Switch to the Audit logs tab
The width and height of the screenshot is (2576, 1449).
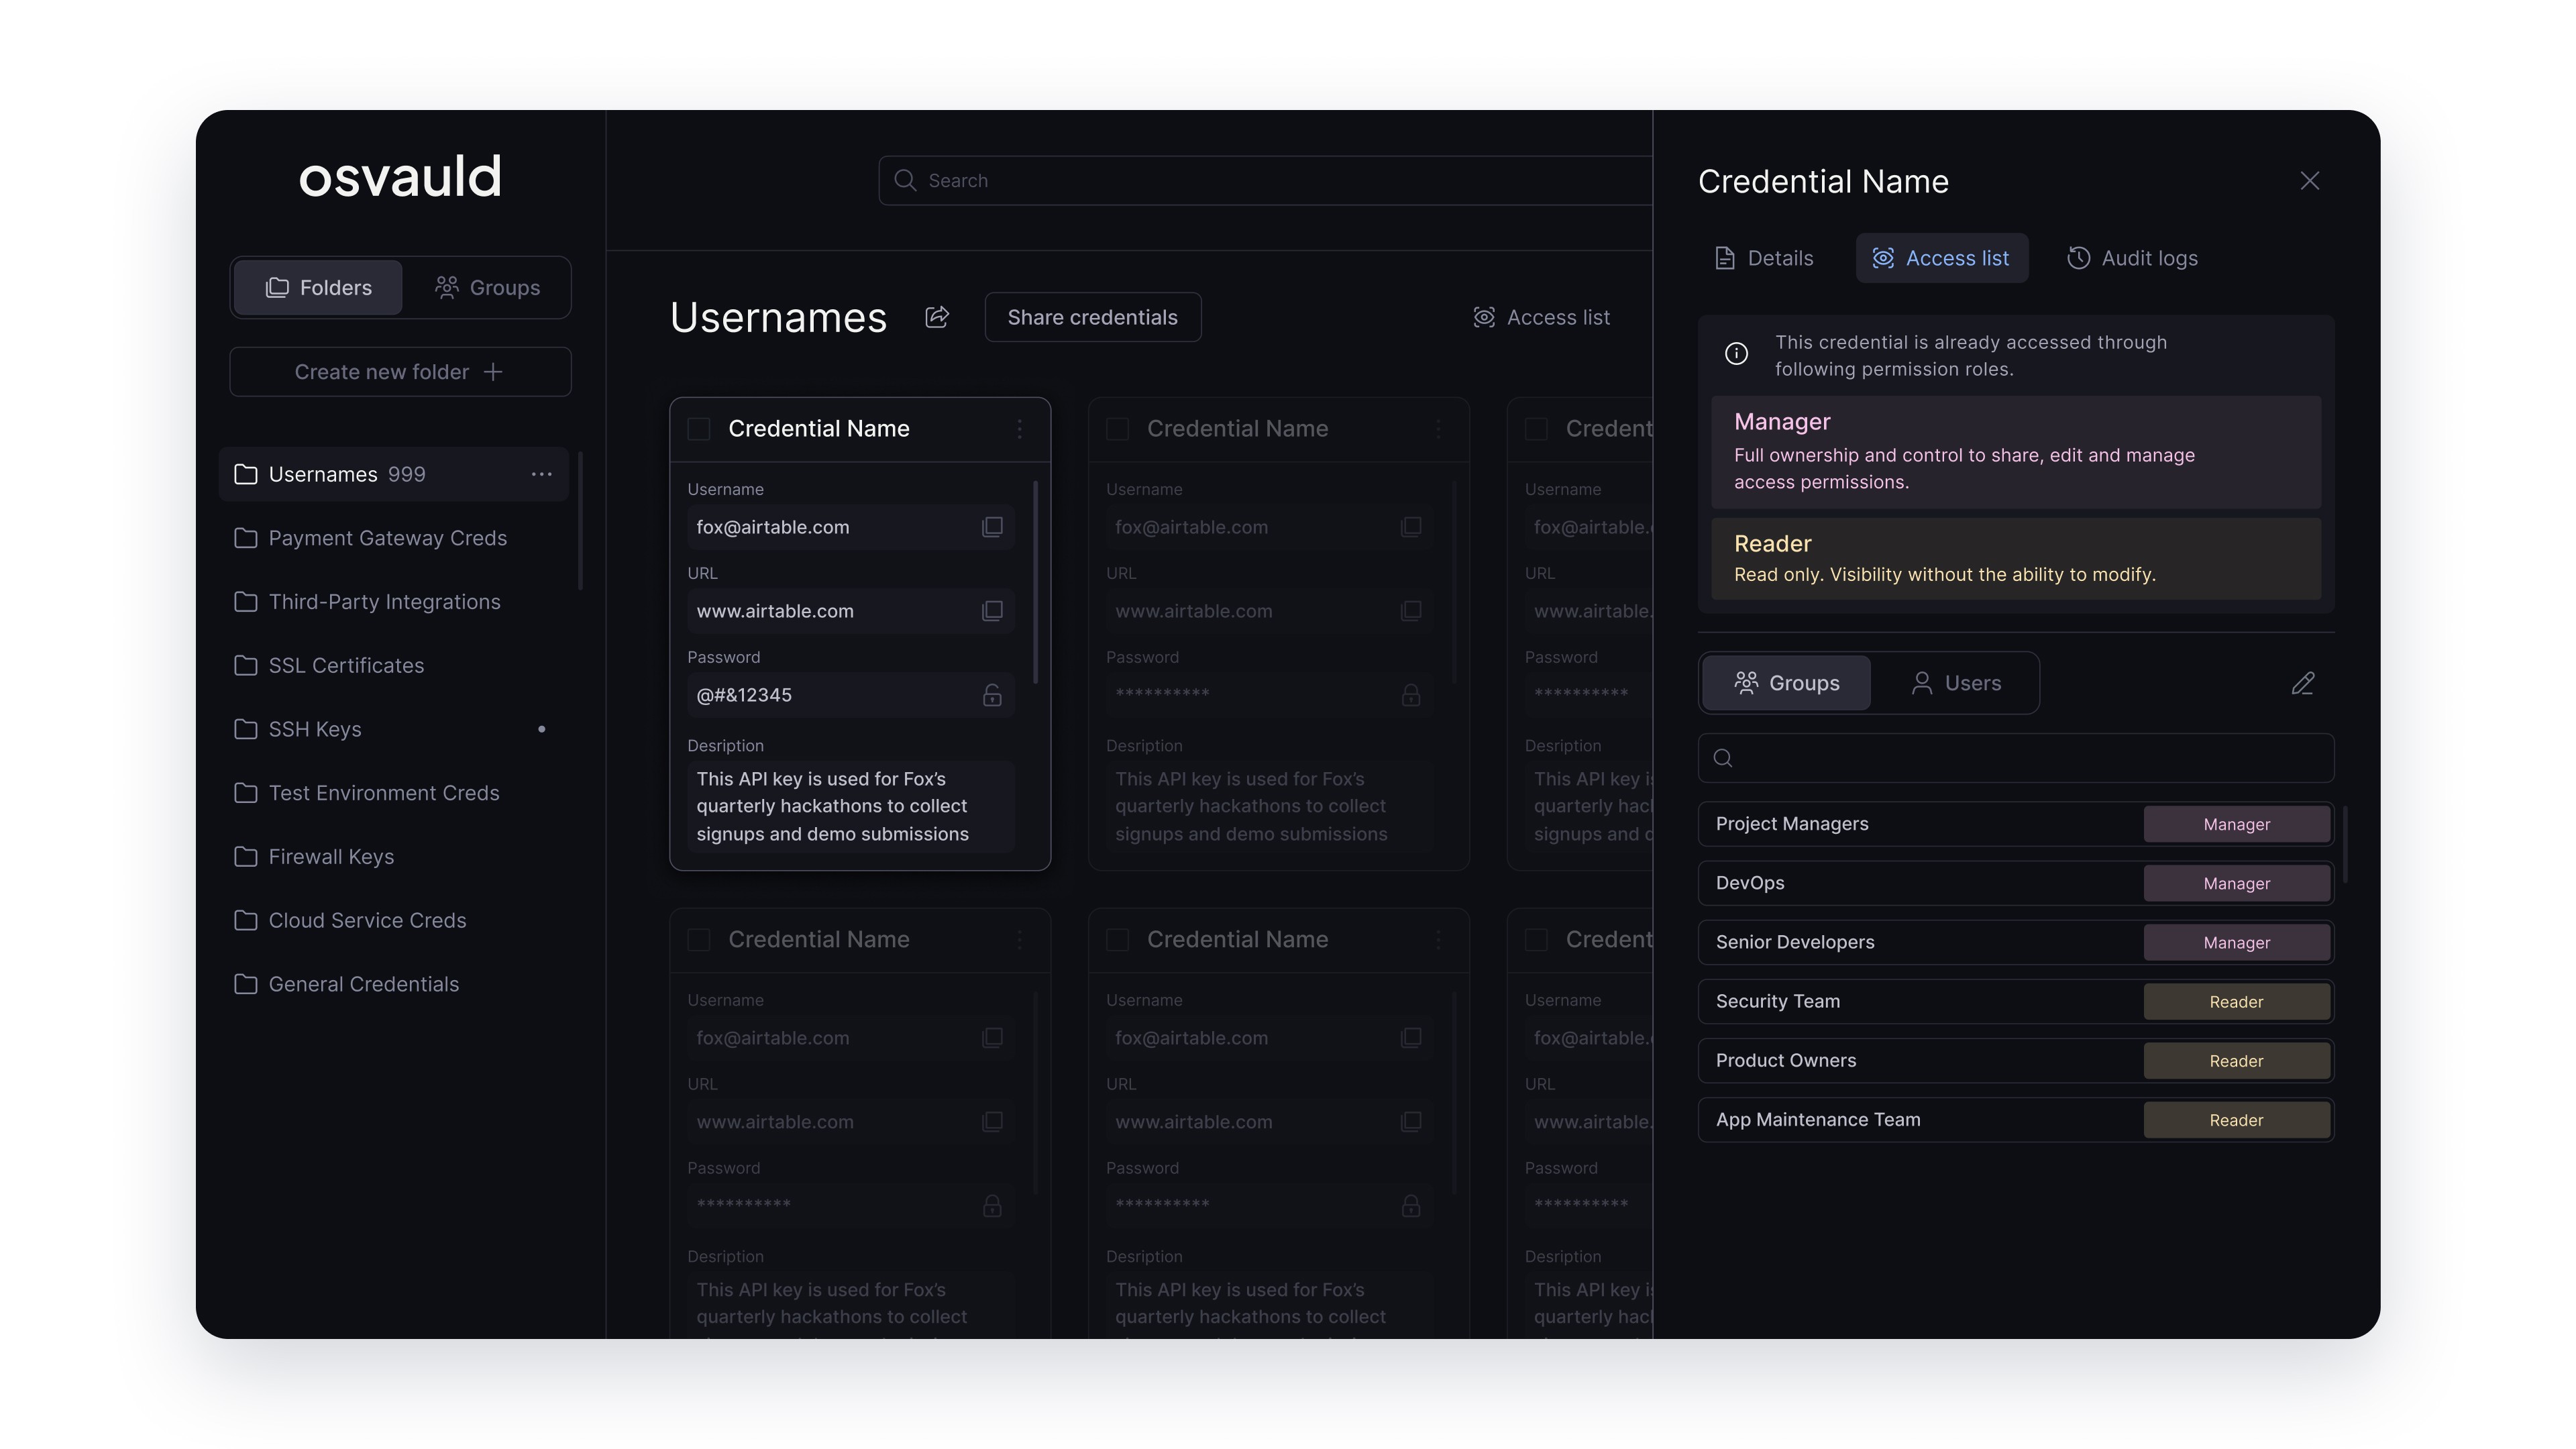(x=2132, y=258)
